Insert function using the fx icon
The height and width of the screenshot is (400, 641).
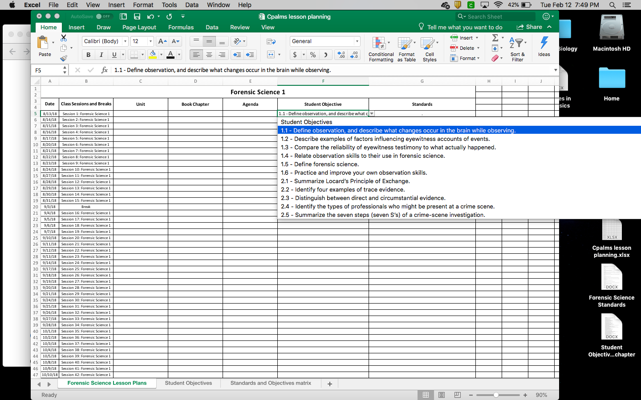click(105, 70)
